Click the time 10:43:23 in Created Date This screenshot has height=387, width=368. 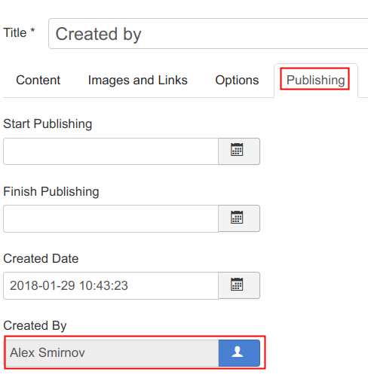[103, 285]
